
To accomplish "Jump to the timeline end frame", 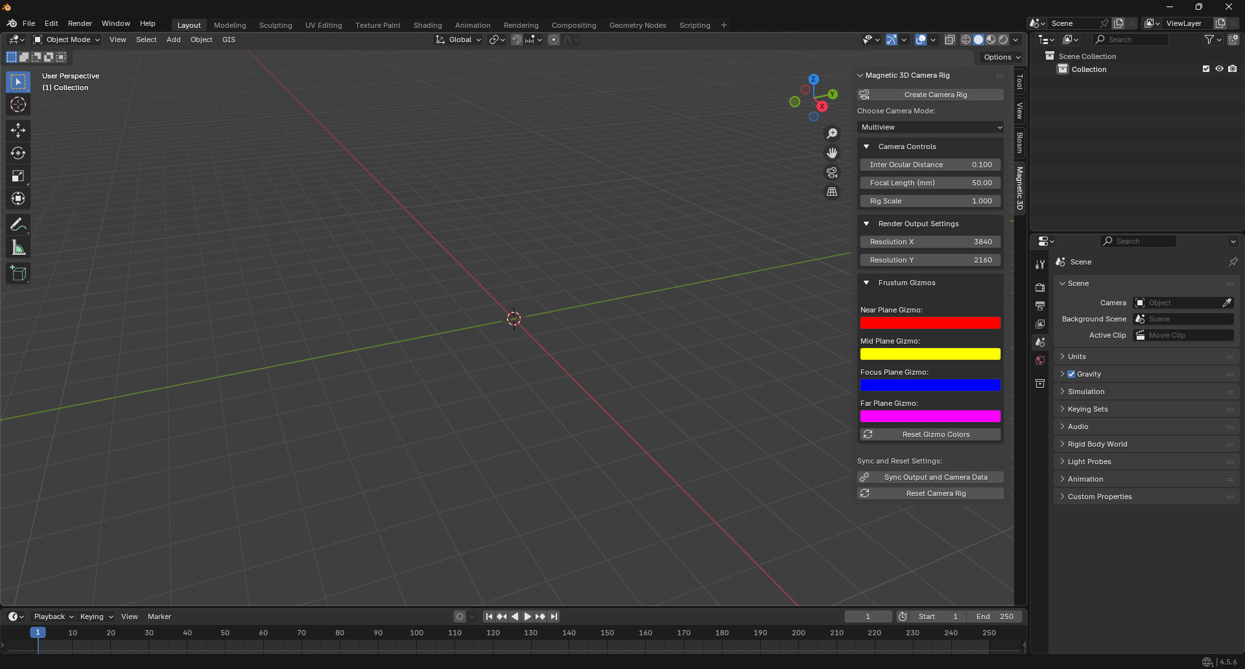I will (x=554, y=616).
